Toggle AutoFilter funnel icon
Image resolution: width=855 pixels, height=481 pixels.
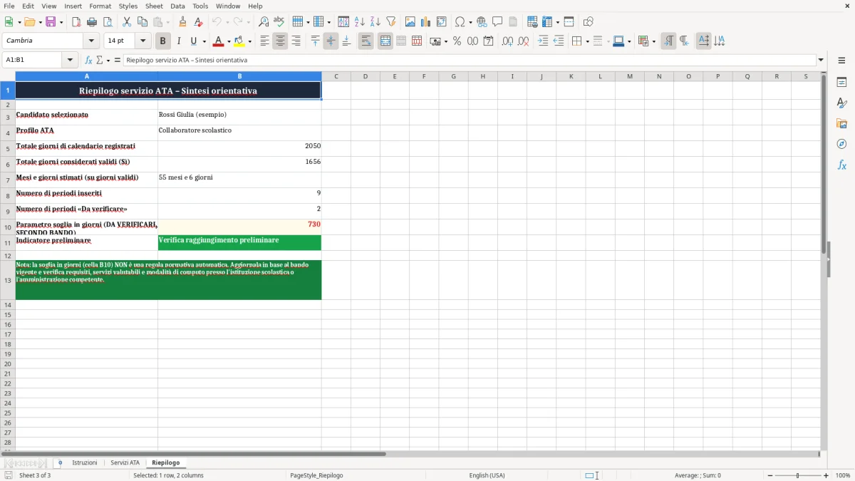[x=391, y=22]
